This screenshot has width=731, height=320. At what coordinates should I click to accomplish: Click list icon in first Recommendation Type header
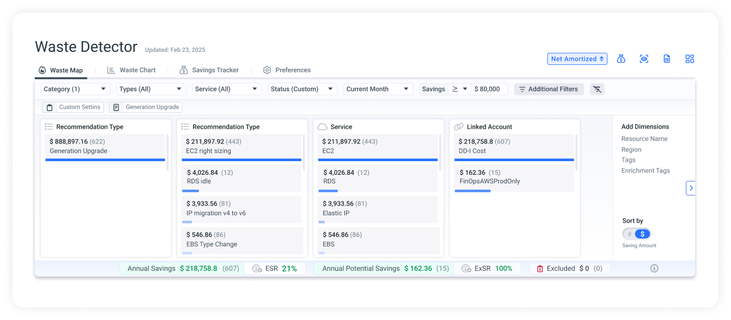(49, 126)
